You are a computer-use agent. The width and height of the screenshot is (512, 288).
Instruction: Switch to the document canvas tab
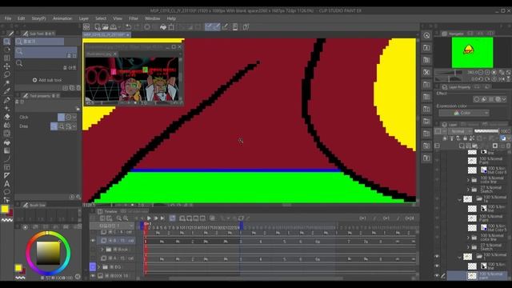[x=106, y=34]
